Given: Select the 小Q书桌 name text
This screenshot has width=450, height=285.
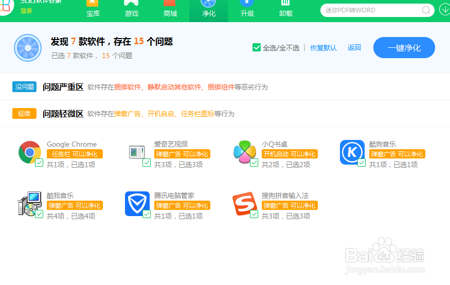Looking at the screenshot, I should (x=275, y=144).
